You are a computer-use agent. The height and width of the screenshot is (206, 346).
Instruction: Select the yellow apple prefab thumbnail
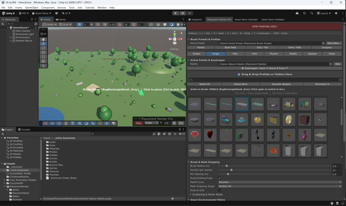click(257, 119)
